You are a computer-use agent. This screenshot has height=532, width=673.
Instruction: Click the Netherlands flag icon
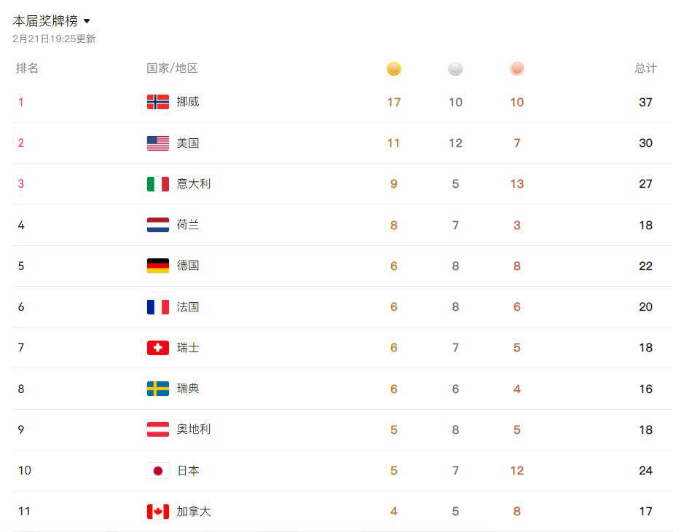(158, 225)
